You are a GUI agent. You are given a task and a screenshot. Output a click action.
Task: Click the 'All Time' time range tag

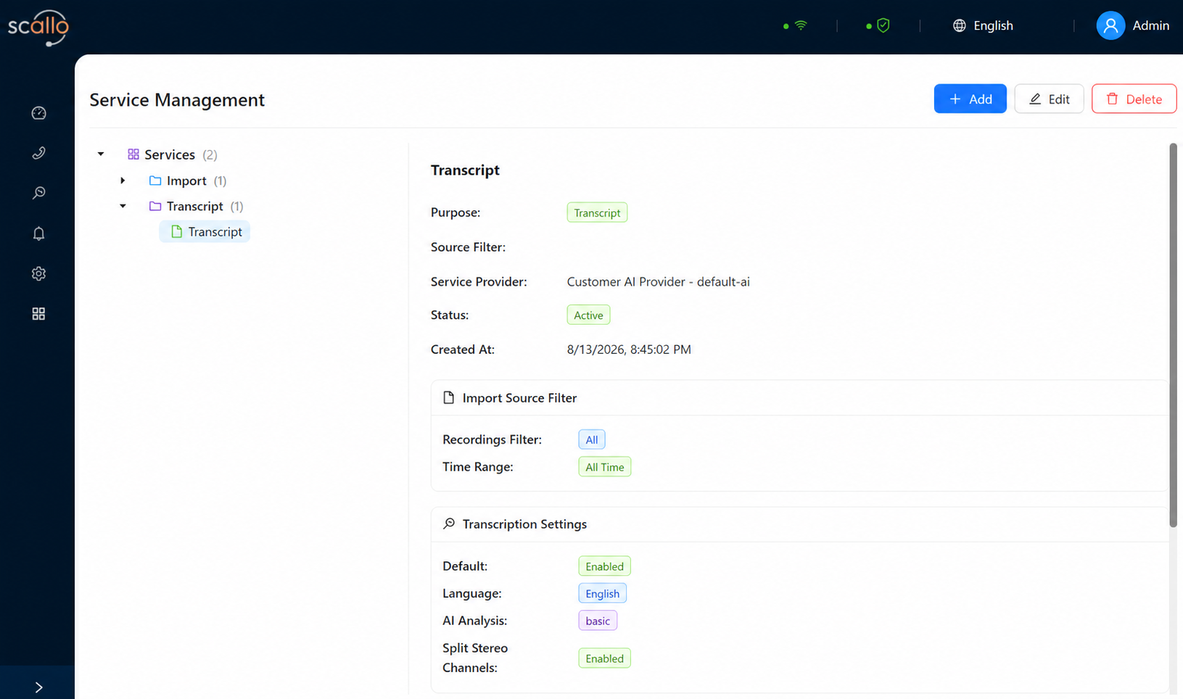(x=604, y=467)
